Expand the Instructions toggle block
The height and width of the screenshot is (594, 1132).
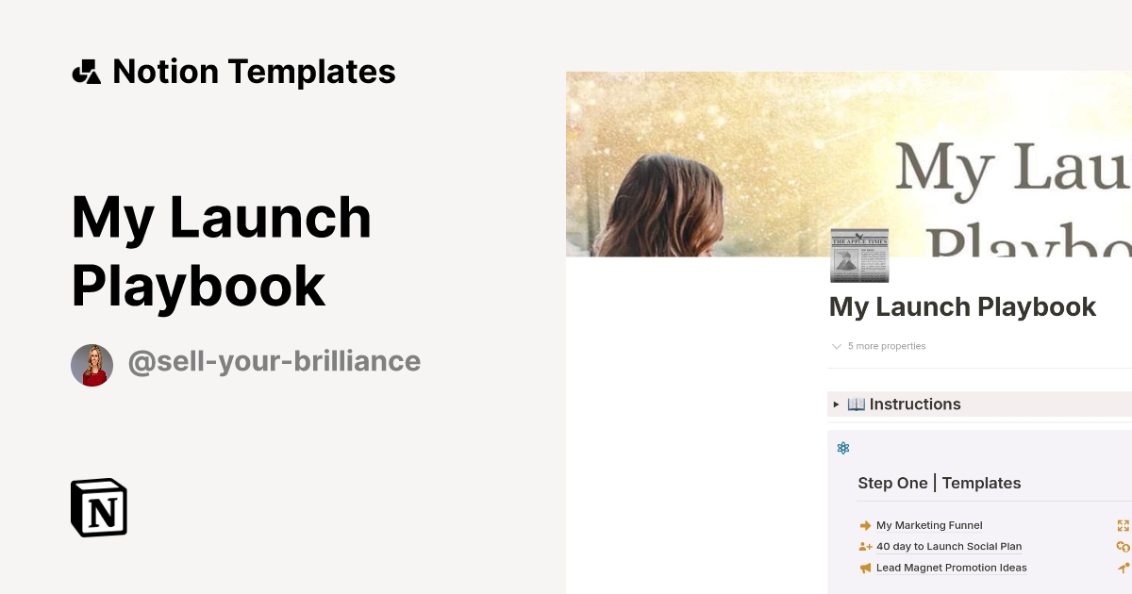coord(914,404)
